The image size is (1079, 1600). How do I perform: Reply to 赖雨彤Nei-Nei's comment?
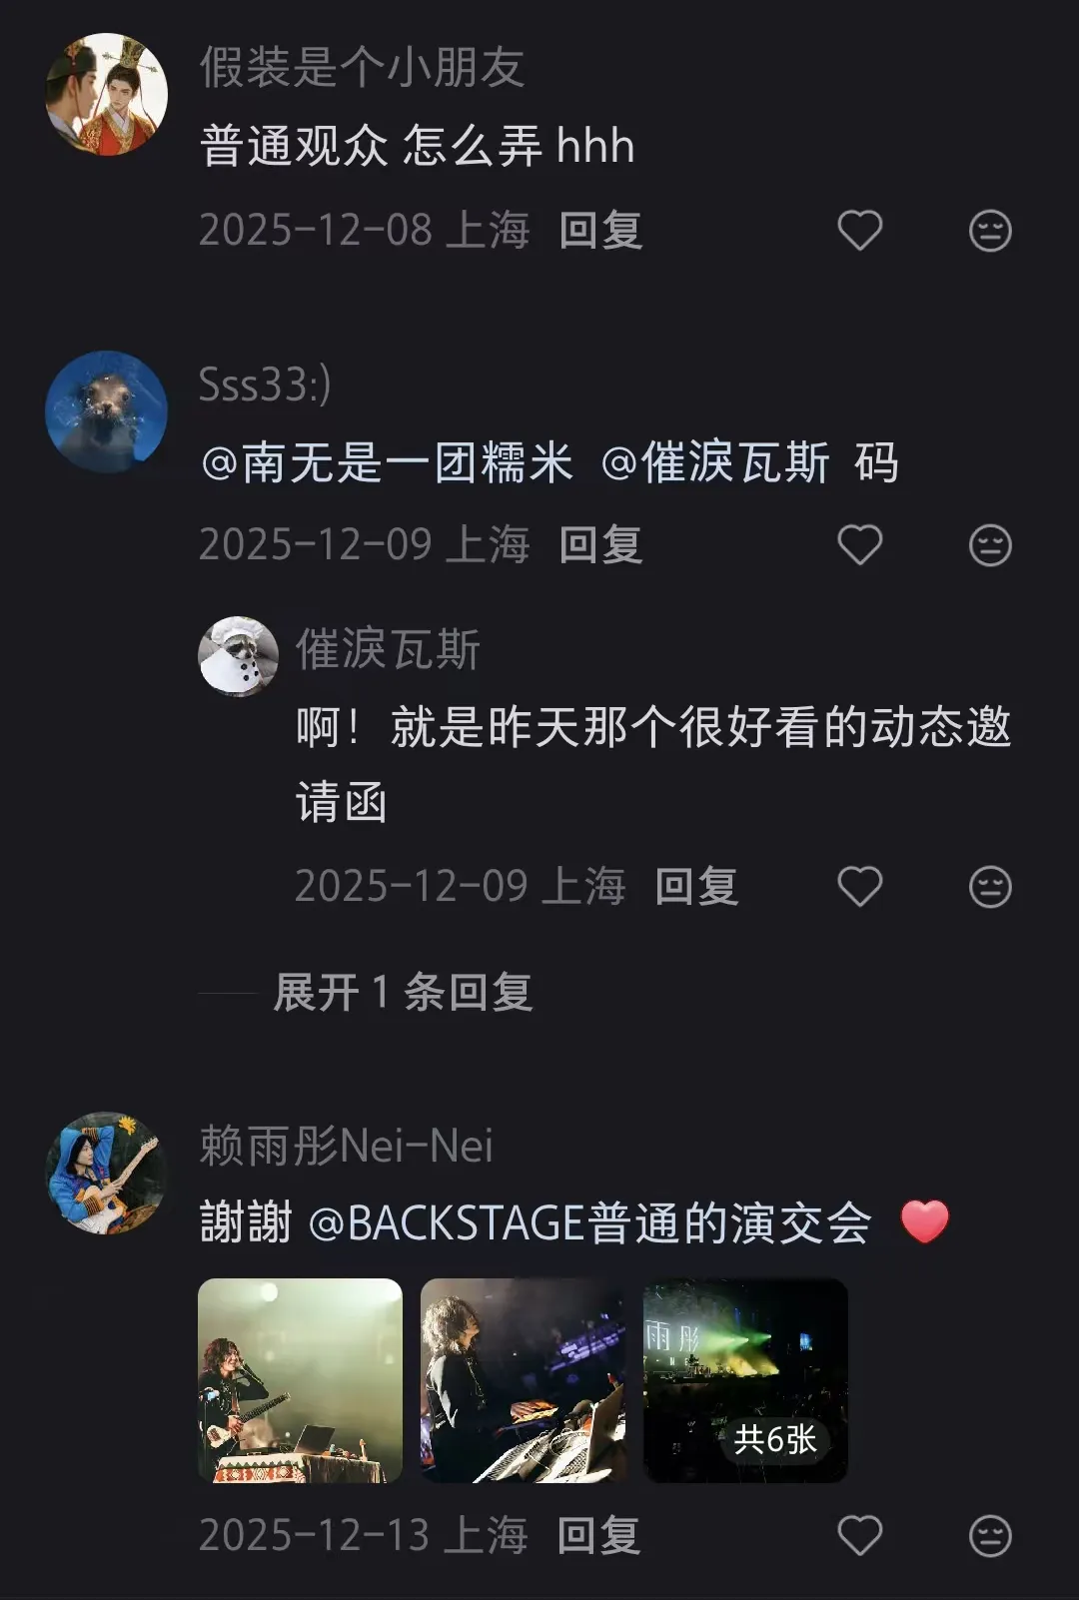(x=598, y=1536)
